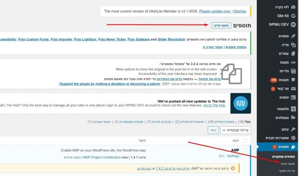Open the Dashboard icon in the sidebar

tap(293, 7)
